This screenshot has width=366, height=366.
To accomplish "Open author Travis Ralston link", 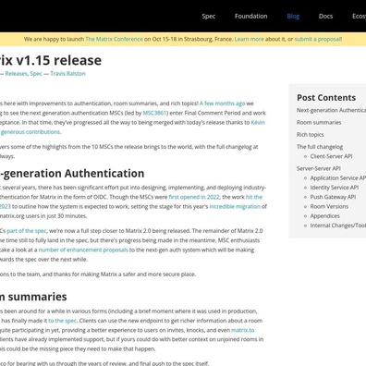I will [x=67, y=74].
